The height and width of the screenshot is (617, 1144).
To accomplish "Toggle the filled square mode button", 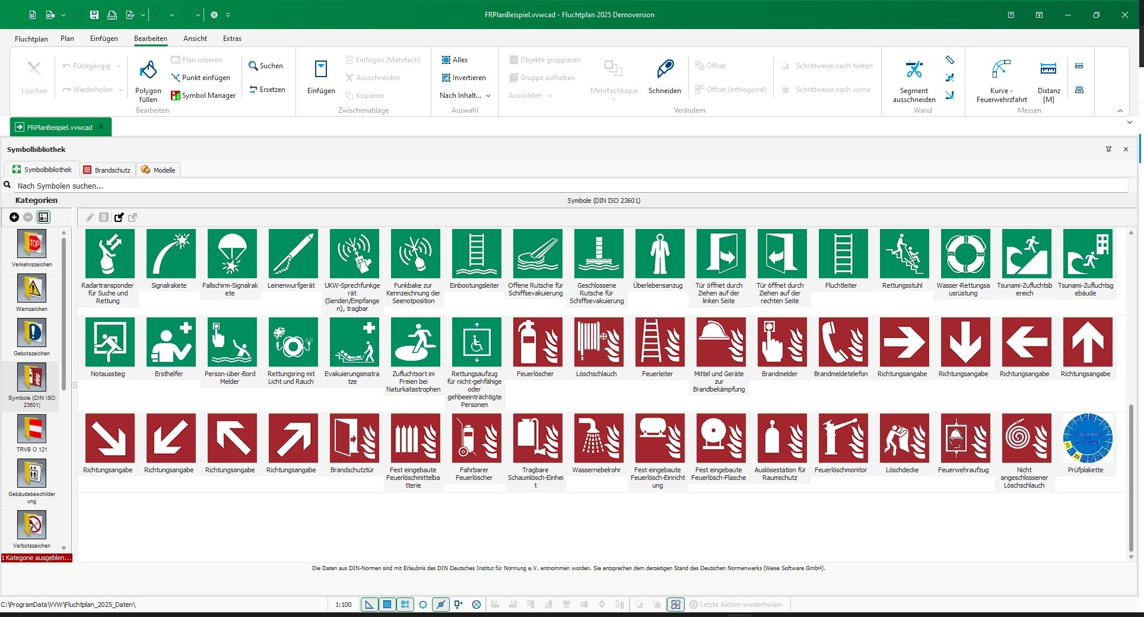I will pyautogui.click(x=387, y=605).
